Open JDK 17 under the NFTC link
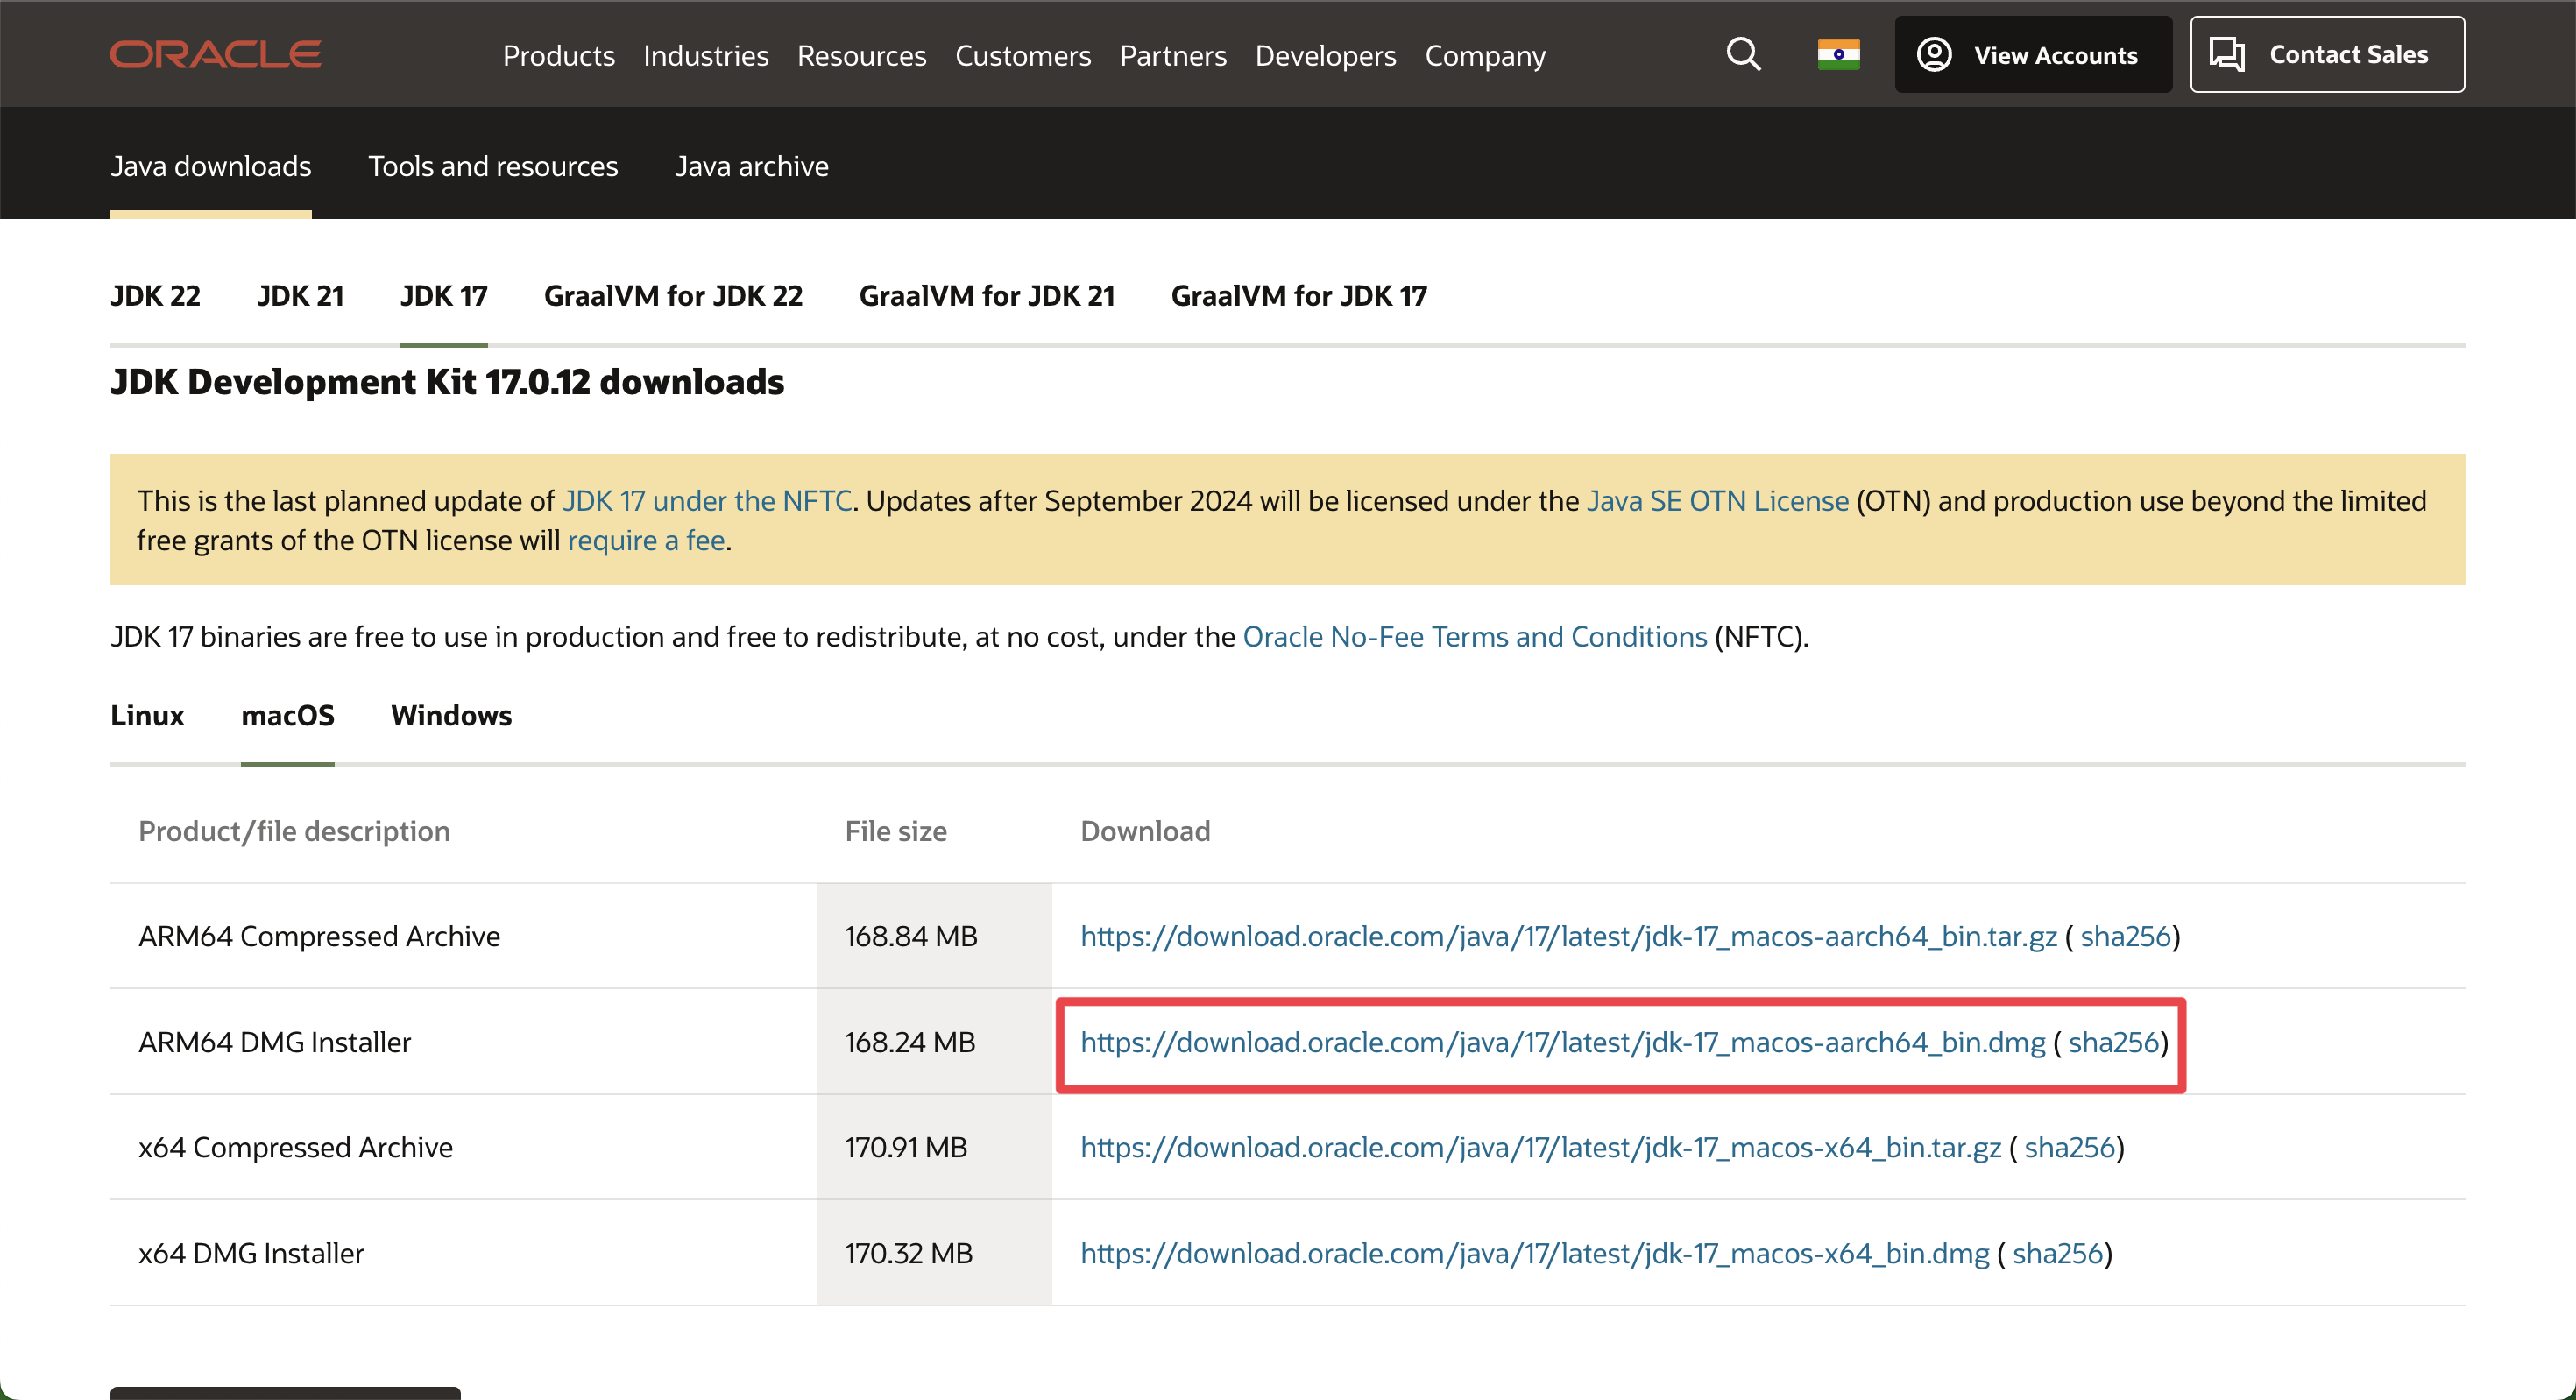The height and width of the screenshot is (1400, 2576). click(707, 501)
